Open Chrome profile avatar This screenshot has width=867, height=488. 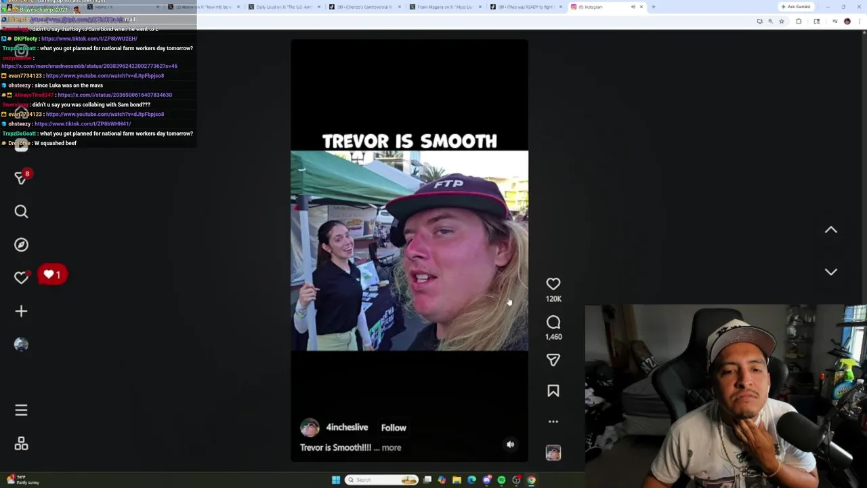(847, 22)
